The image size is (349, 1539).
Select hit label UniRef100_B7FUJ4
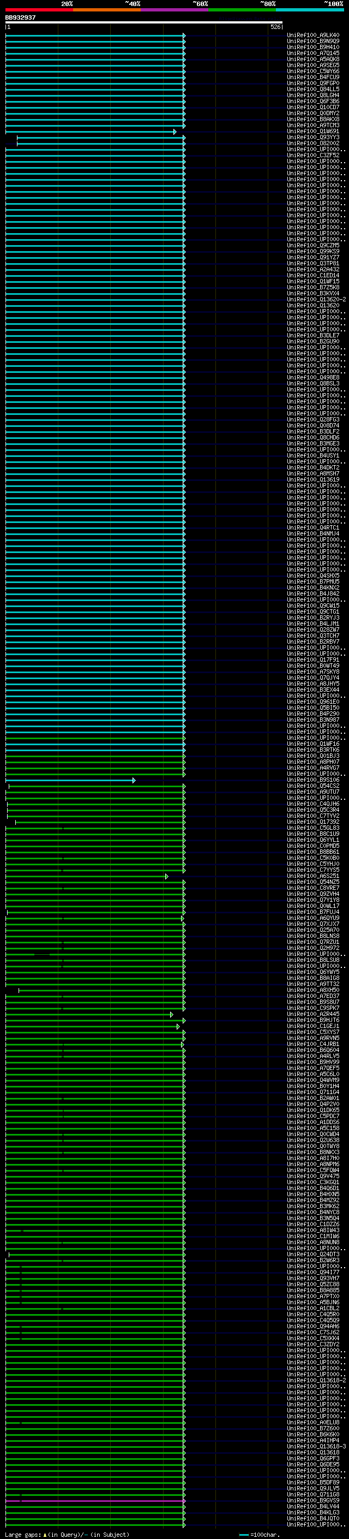313,912
